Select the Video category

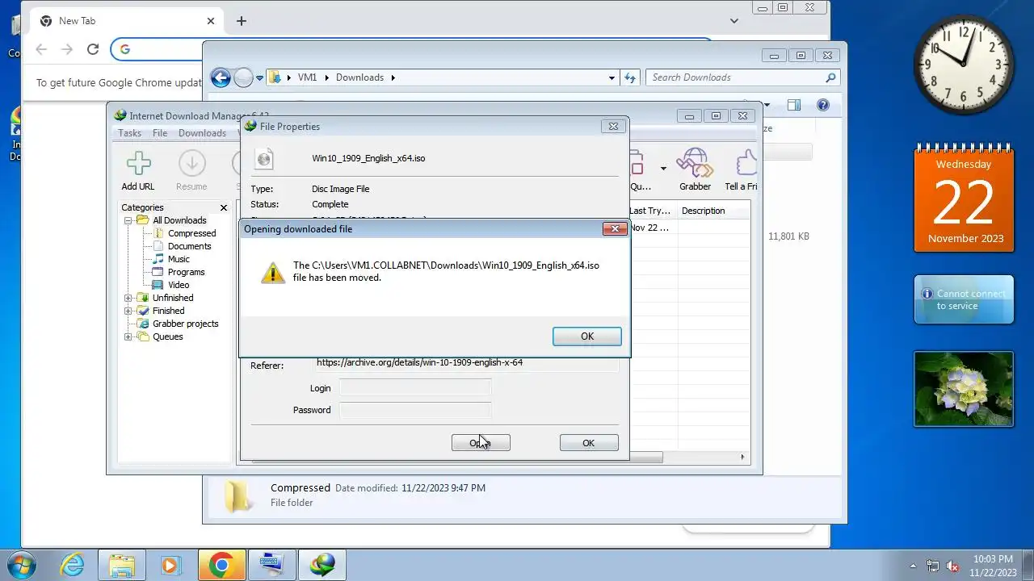pyautogui.click(x=179, y=285)
